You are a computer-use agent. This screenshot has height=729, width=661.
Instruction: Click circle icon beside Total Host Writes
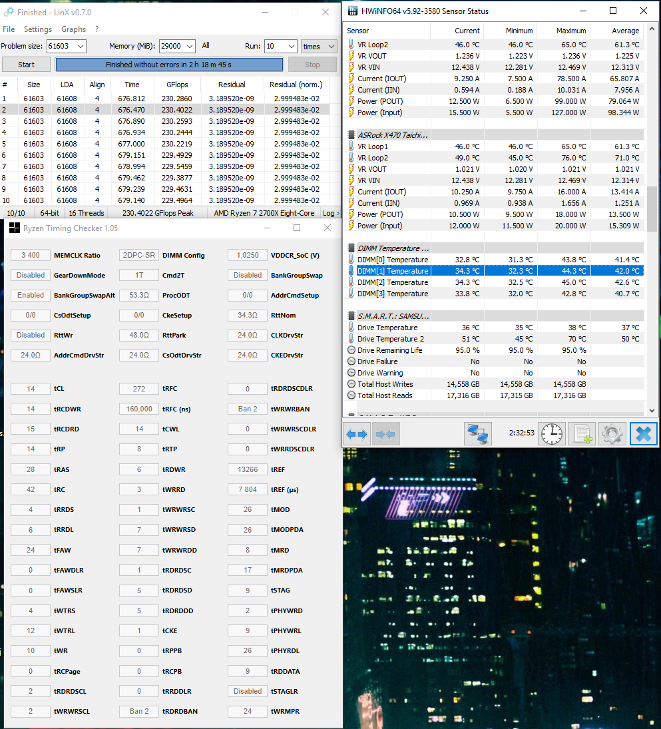(x=351, y=384)
